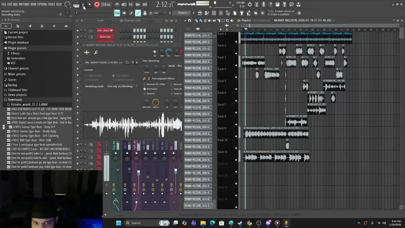
Task: Select the mute tool in Playlist toolbar
Action: tap(209, 21)
